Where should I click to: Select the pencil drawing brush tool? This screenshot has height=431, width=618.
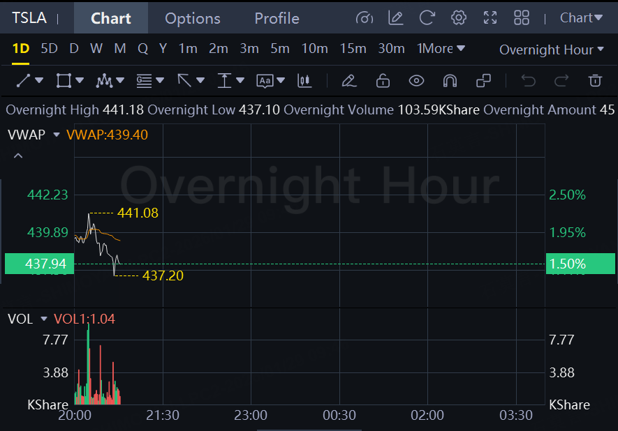(349, 81)
